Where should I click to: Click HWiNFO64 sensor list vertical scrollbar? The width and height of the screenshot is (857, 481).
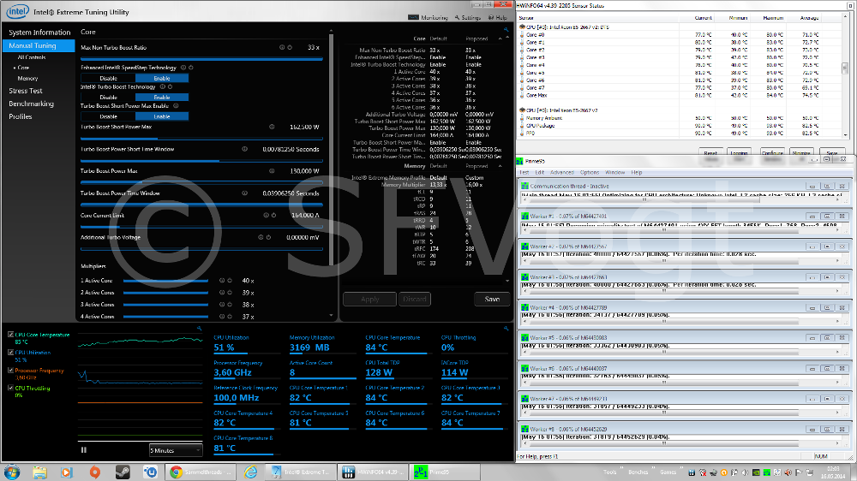[845, 75]
